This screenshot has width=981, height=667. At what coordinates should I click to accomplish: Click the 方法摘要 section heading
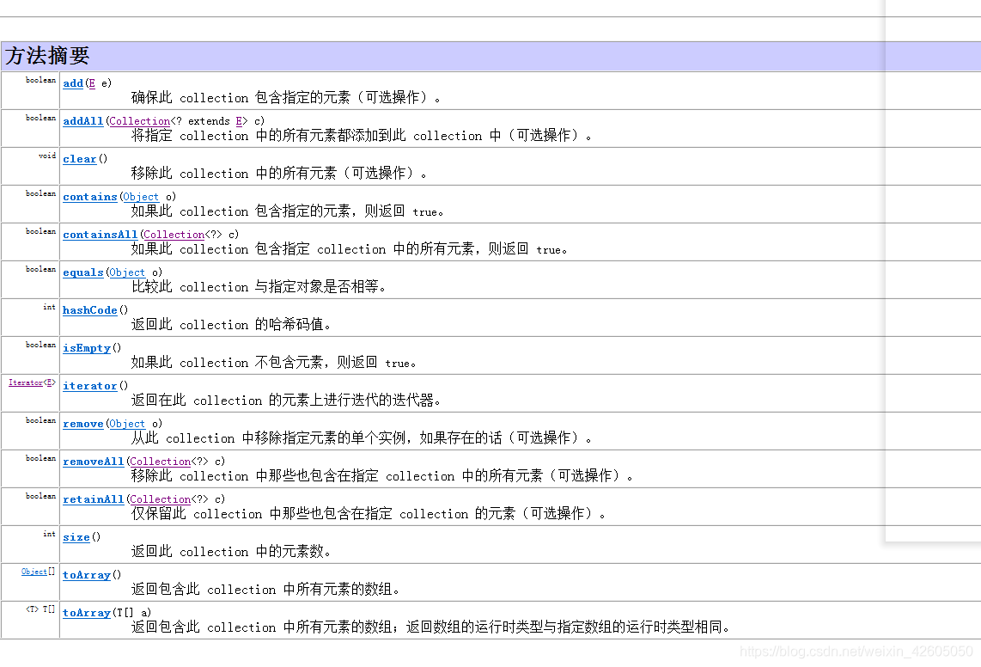click(47, 56)
